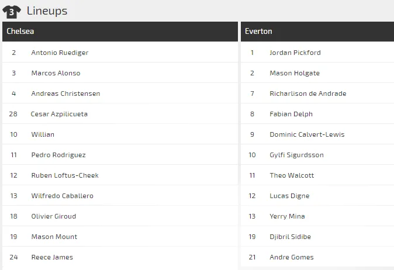394x270 pixels.
Task: Select Dominic Calvert-Lewin in Everton lineup
Action: tap(307, 134)
